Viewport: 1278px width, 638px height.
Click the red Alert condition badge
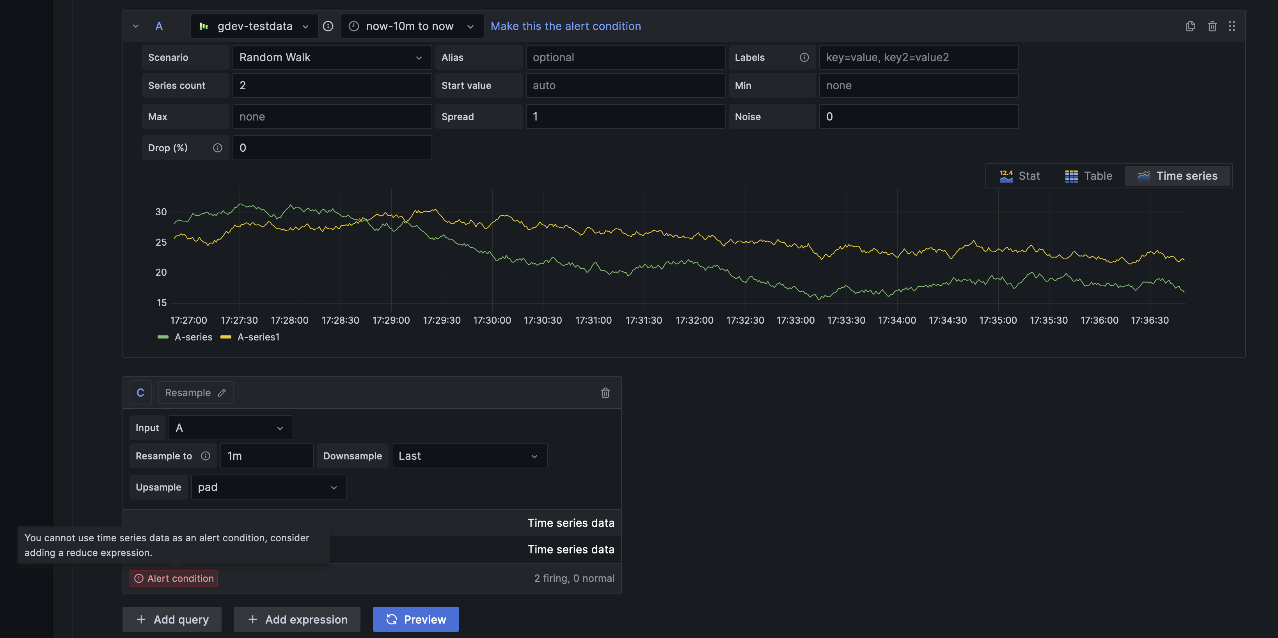(x=173, y=578)
